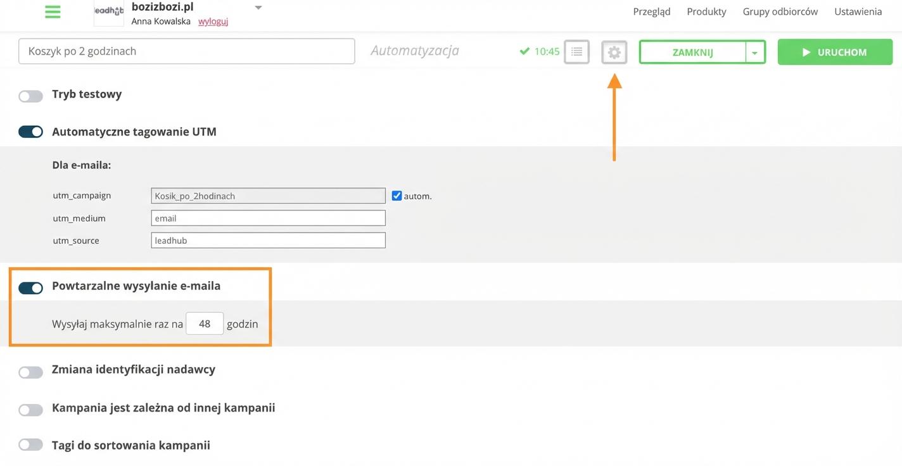Open the Grupy odbiorców menu item
This screenshot has height=466, width=902.
[x=780, y=11]
